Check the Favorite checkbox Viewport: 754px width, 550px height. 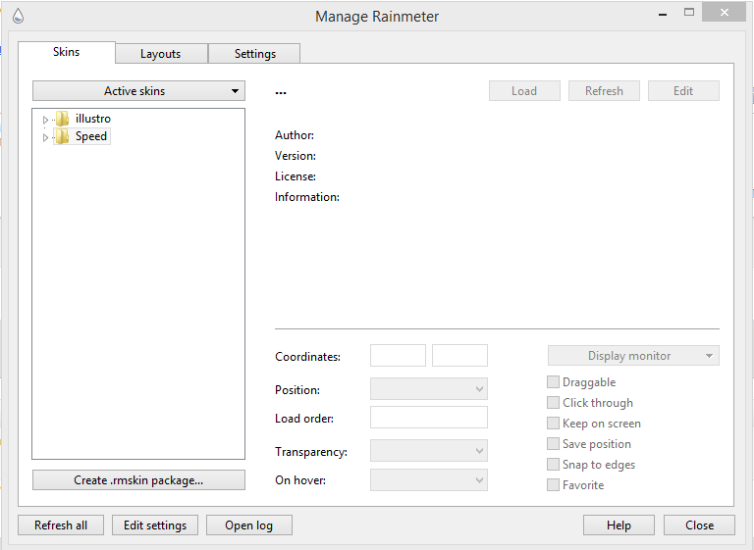coord(553,485)
